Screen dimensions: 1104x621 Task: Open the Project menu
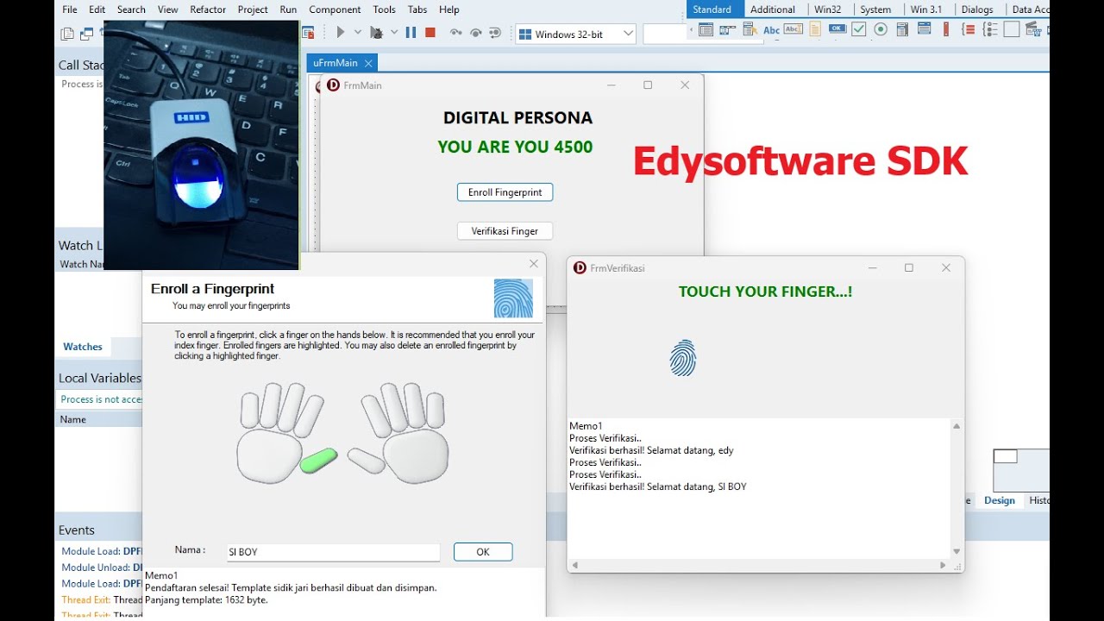click(x=253, y=9)
